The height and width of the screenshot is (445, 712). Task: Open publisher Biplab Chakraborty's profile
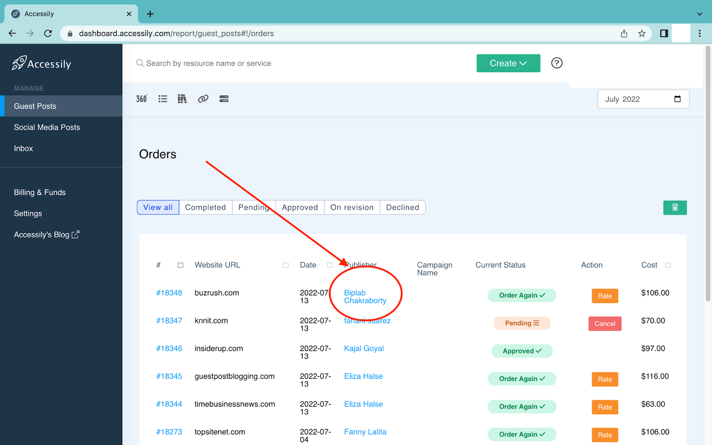tap(365, 296)
